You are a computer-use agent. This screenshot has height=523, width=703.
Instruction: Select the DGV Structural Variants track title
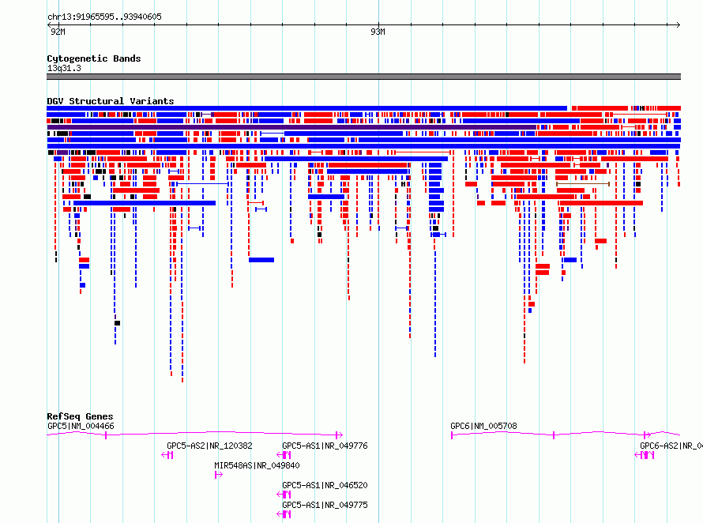[111, 101]
